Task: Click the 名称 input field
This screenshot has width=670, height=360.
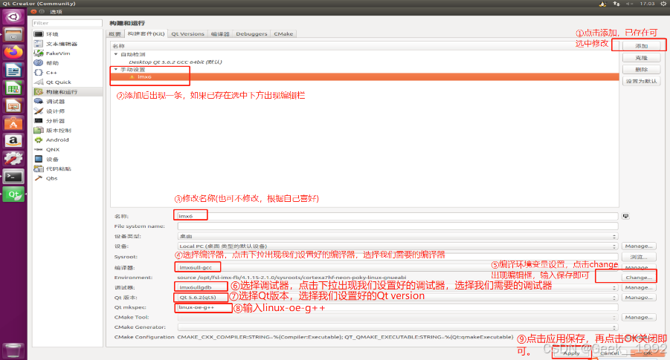Action: pyautogui.click(x=397, y=216)
